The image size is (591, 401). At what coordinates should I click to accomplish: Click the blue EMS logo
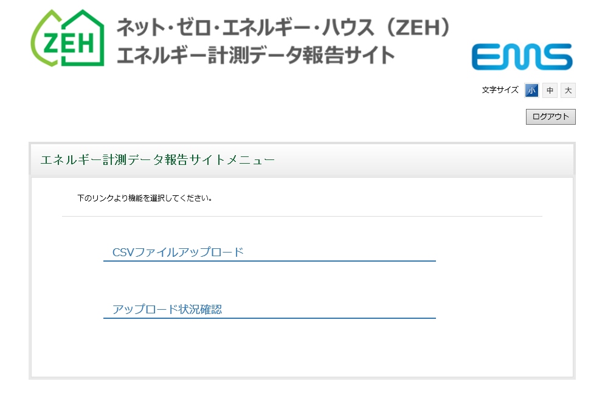click(x=522, y=57)
